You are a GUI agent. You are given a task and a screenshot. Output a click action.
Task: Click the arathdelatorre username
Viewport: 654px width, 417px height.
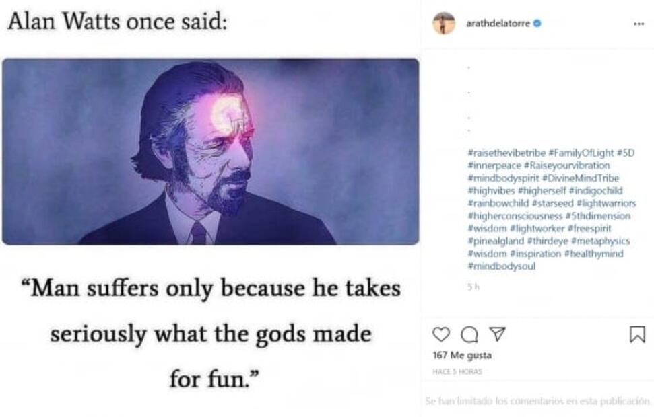pyautogui.click(x=498, y=24)
